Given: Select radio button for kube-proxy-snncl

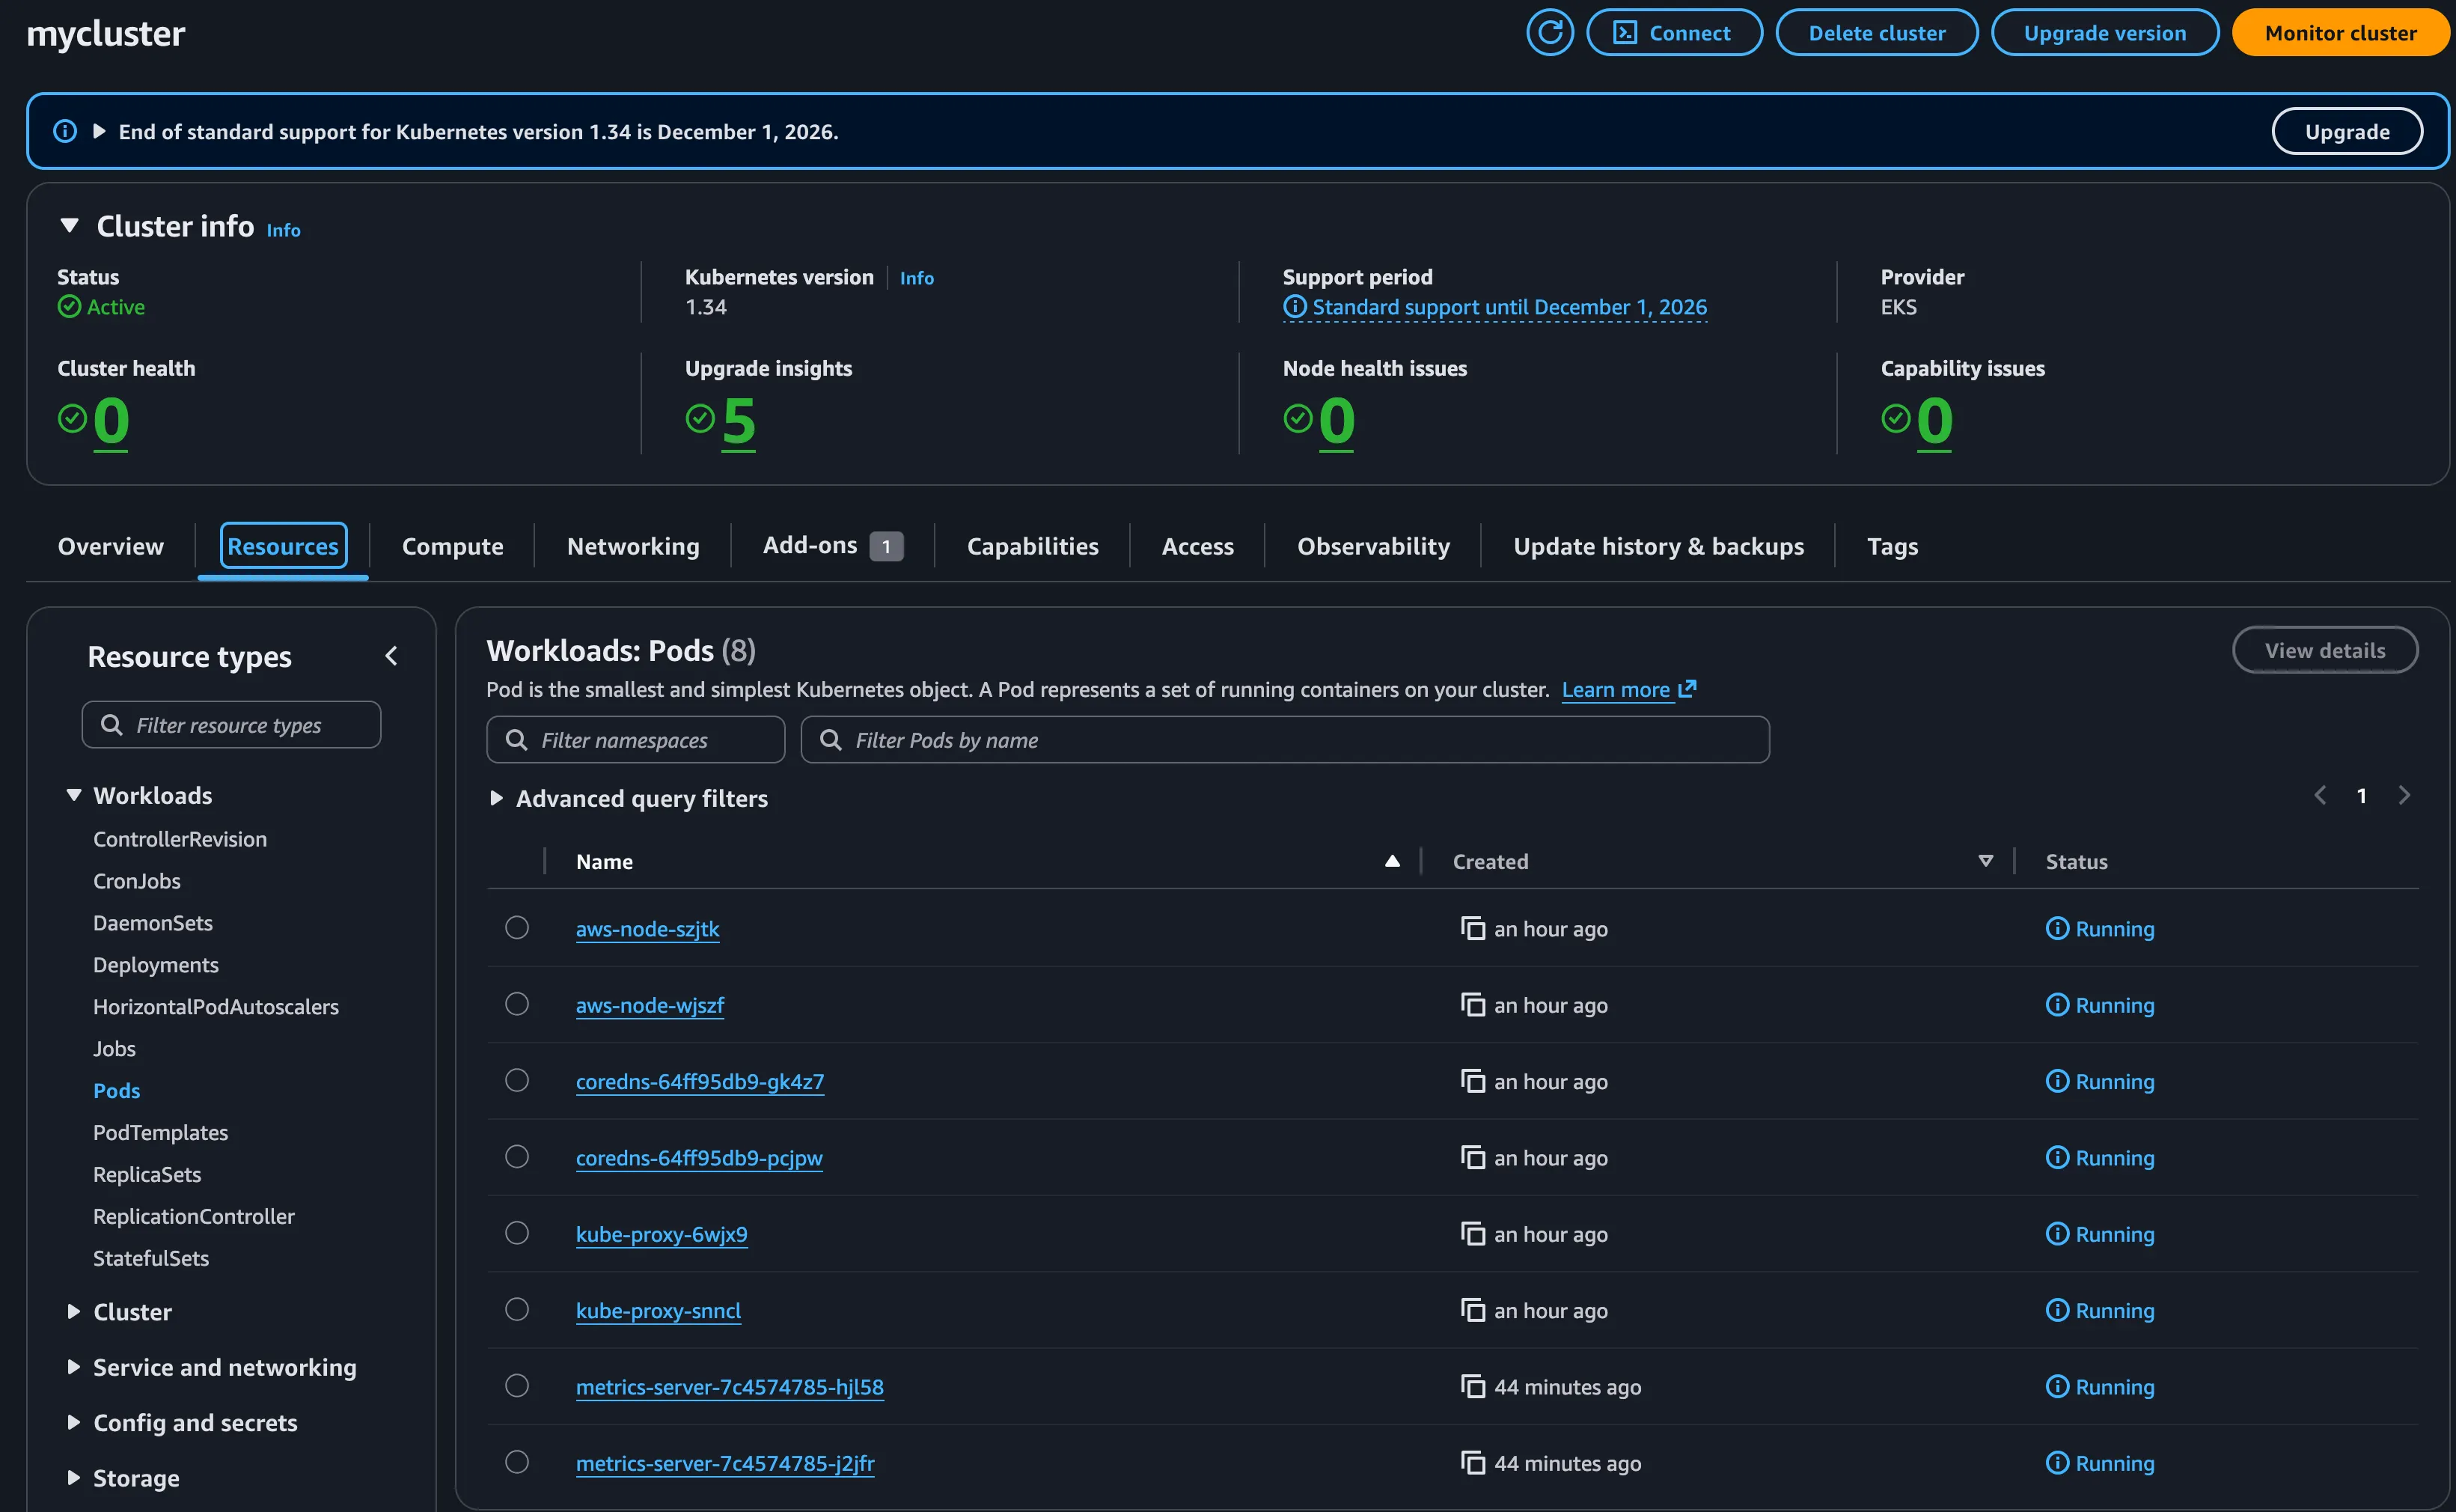Looking at the screenshot, I should point(517,1309).
